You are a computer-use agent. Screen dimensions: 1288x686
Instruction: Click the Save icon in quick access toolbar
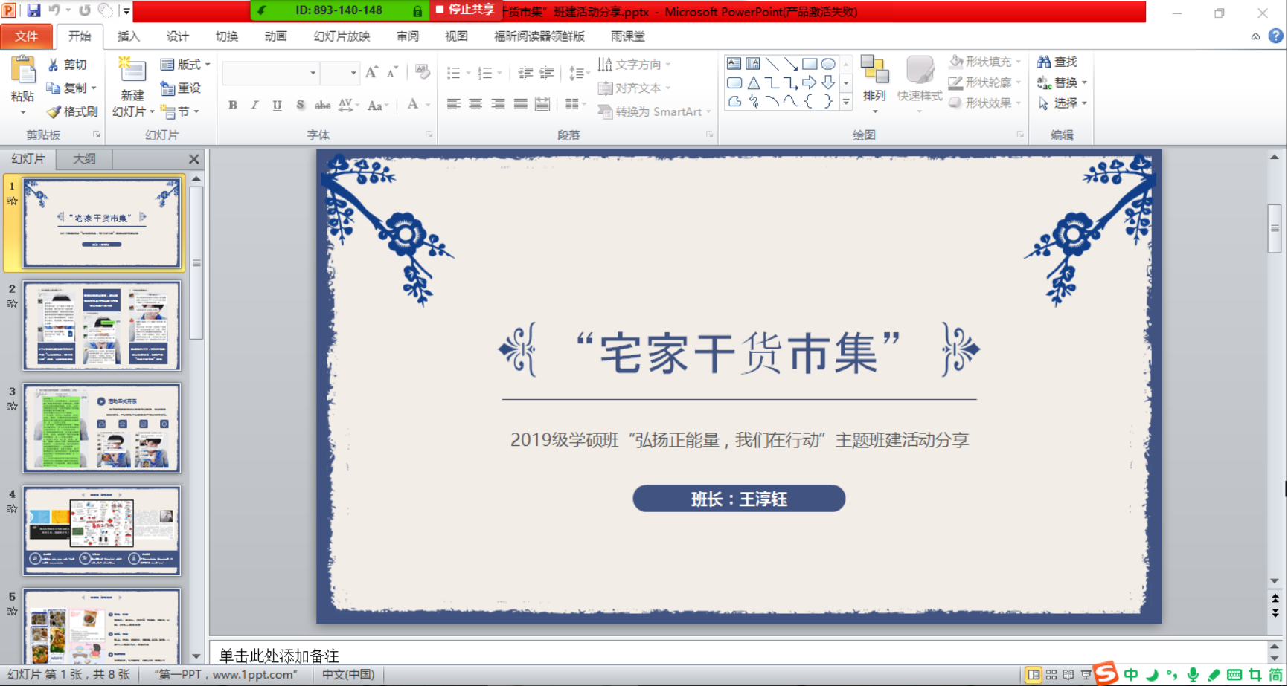[x=33, y=11]
